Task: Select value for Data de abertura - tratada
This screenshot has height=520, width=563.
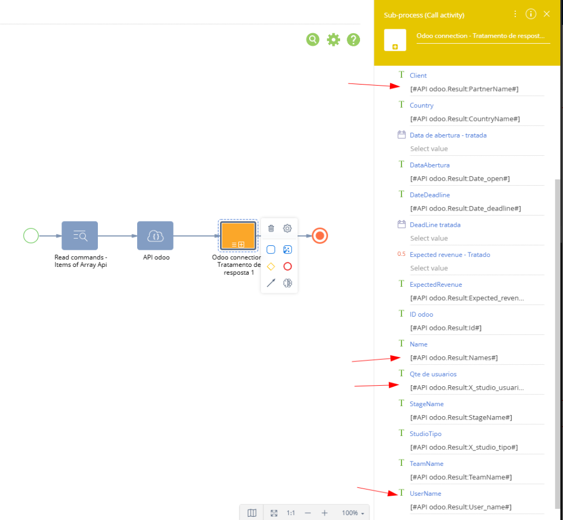Action: pos(477,149)
